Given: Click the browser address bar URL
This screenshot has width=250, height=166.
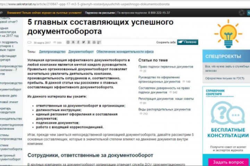Looking at the screenshot, I should point(85,4).
